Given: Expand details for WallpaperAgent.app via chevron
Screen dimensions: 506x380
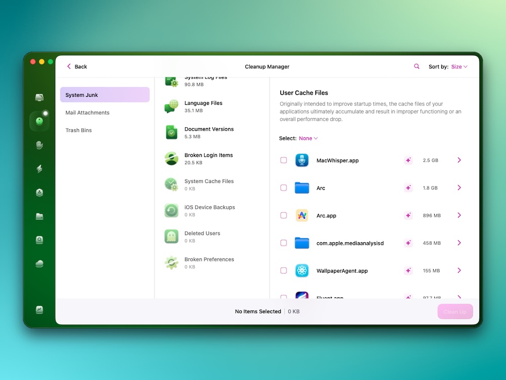Looking at the screenshot, I should click(459, 271).
